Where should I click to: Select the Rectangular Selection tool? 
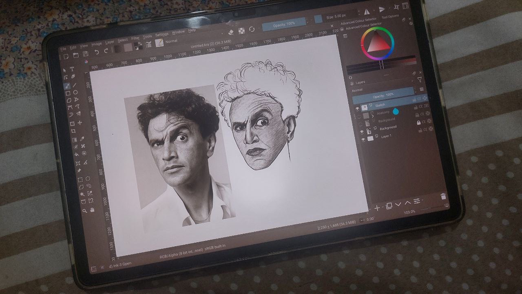80,180
